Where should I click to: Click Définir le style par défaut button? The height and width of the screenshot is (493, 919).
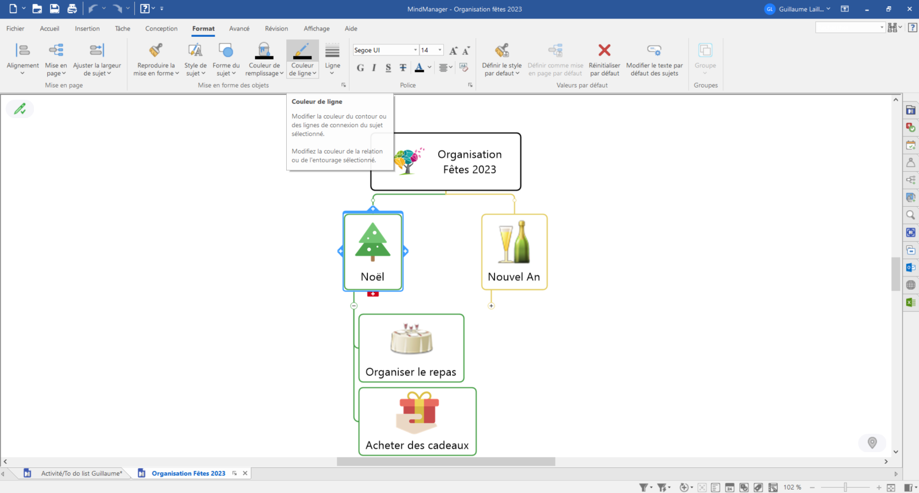[x=502, y=58]
